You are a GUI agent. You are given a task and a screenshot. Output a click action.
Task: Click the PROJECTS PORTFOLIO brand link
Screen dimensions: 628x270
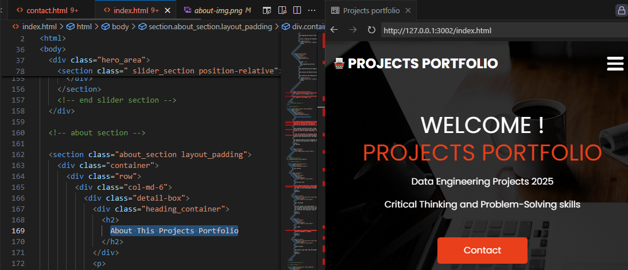tap(422, 63)
